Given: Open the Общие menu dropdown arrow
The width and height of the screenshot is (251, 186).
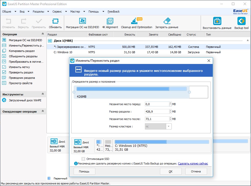Looking at the screenshot, I should pyautogui.click(x=15, y=12).
